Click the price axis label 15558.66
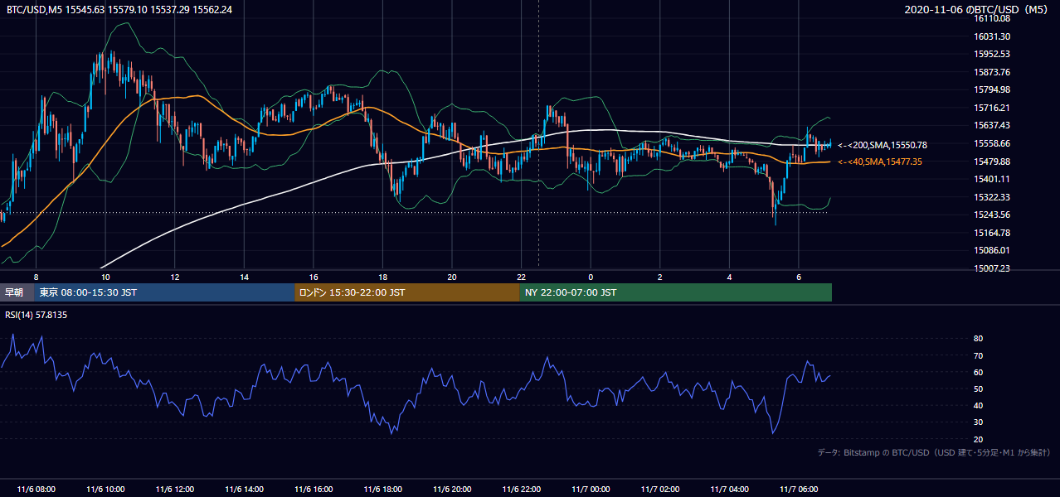The width and height of the screenshot is (1060, 497). click(991, 143)
